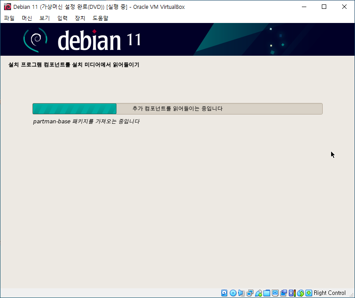Click the optical disc drive status icon
The width and height of the screenshot is (355, 298).
click(x=233, y=293)
